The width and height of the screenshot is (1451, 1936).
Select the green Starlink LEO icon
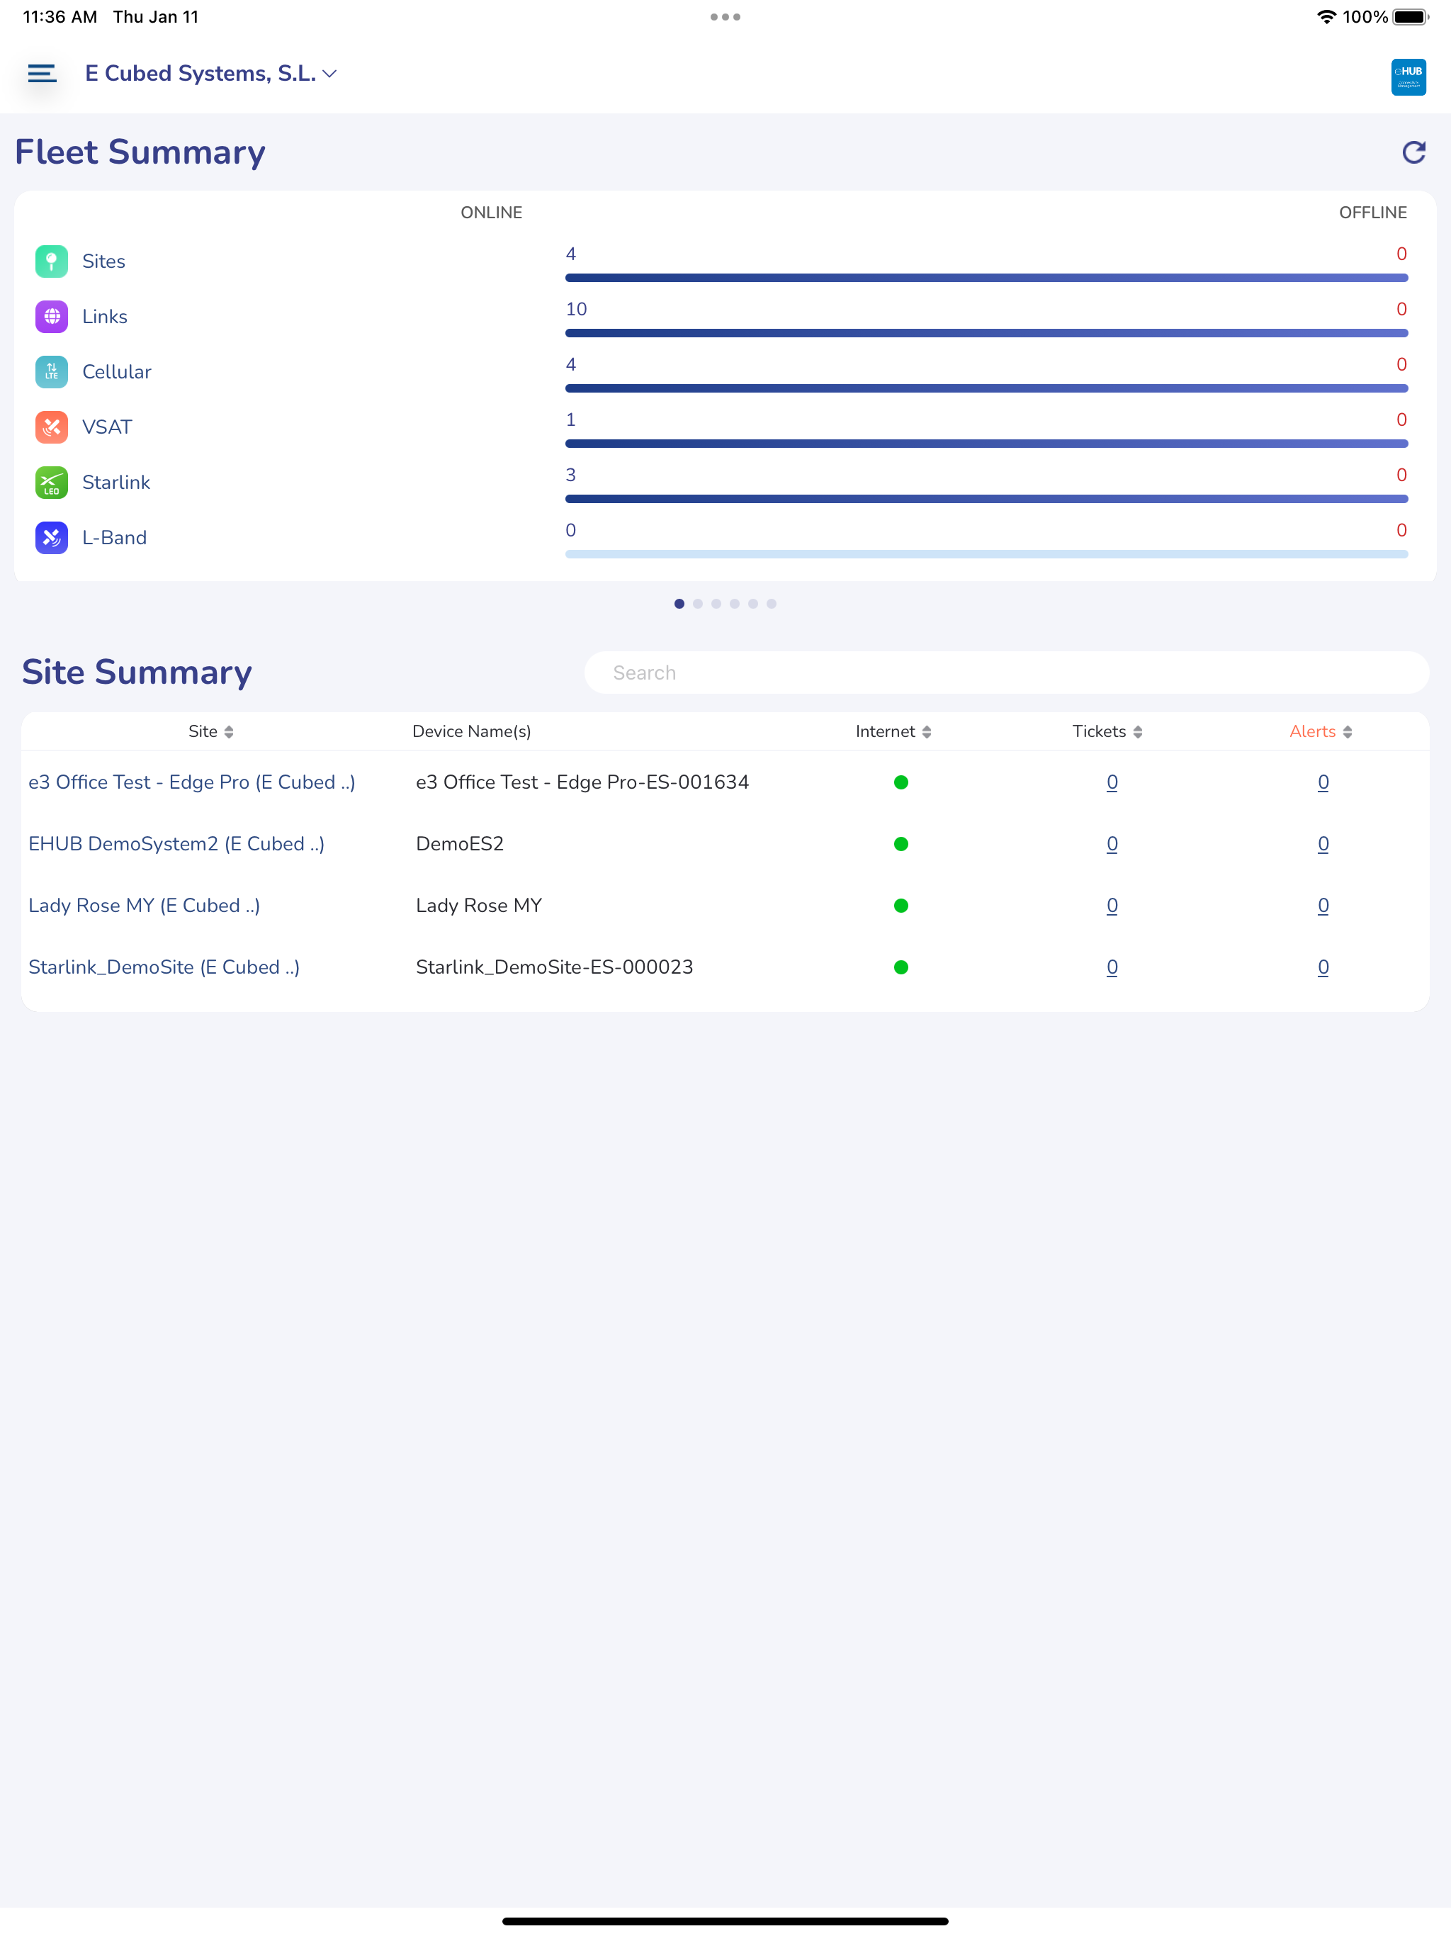[x=52, y=483]
